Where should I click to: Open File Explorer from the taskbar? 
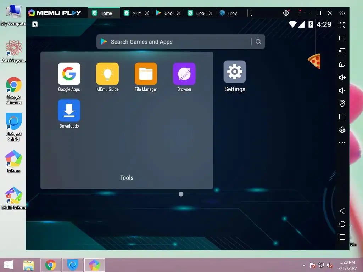pyautogui.click(x=29, y=265)
